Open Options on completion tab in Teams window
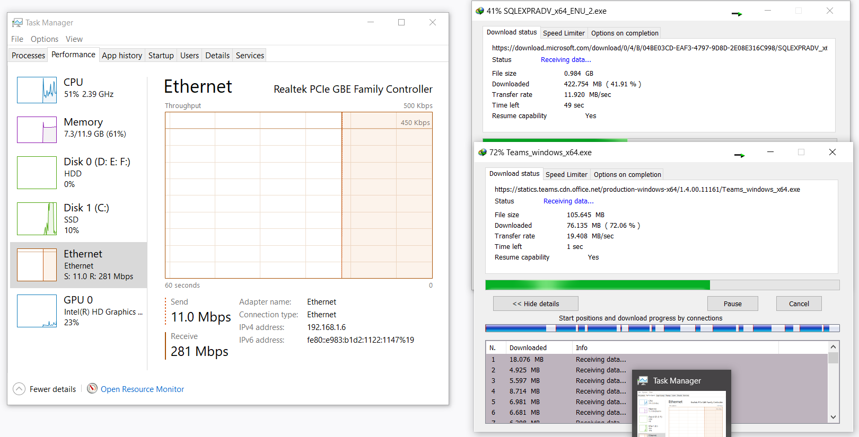 pos(627,174)
